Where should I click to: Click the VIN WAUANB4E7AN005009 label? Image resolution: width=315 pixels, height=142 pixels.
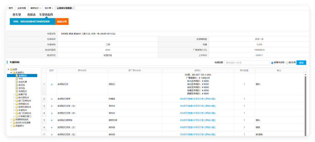(31, 21)
